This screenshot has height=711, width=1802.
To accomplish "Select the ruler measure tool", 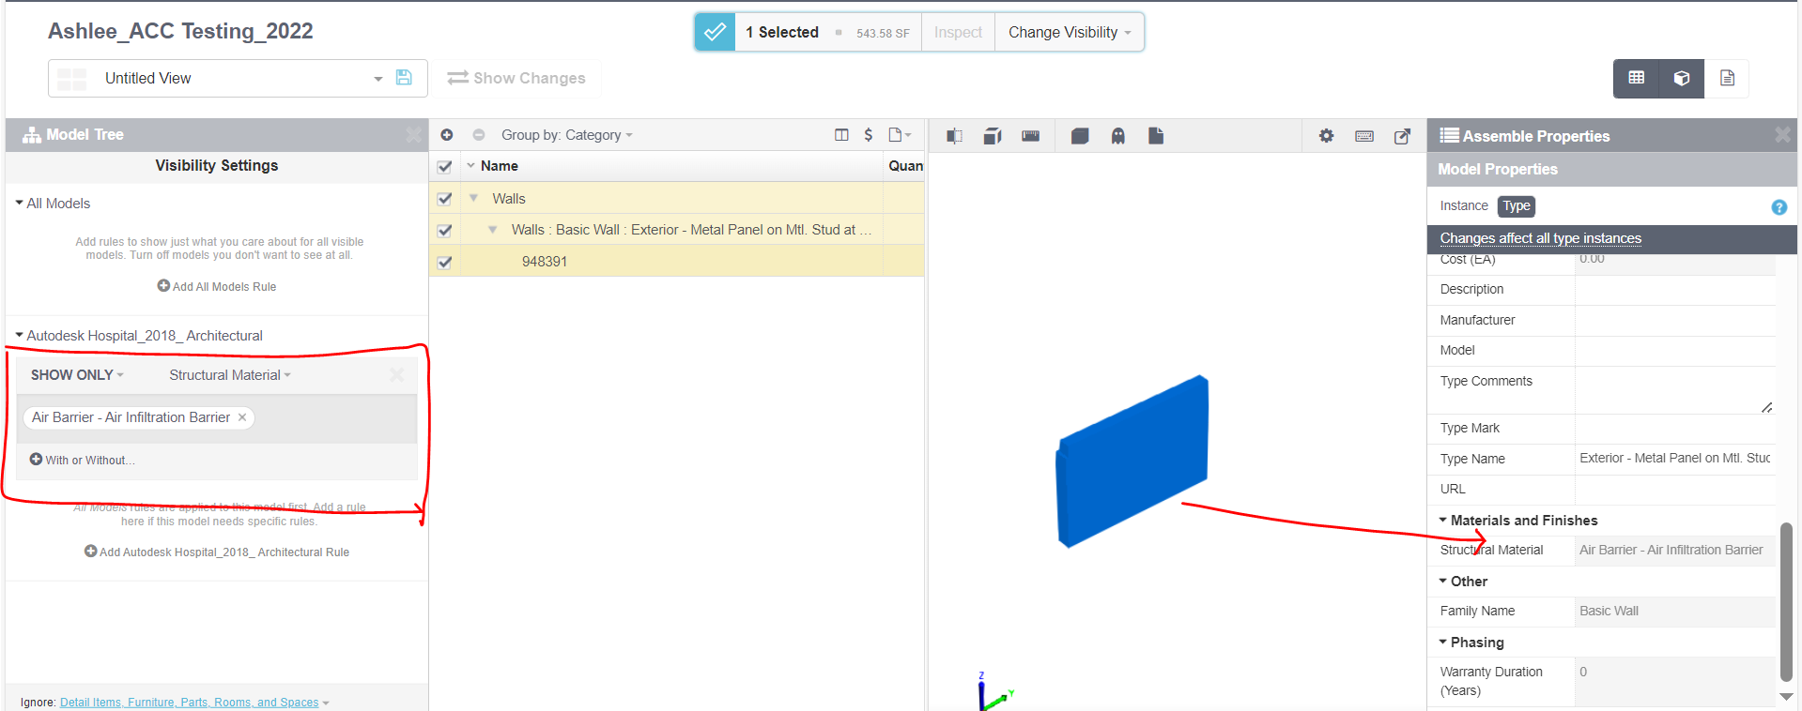I will pyautogui.click(x=1030, y=136).
